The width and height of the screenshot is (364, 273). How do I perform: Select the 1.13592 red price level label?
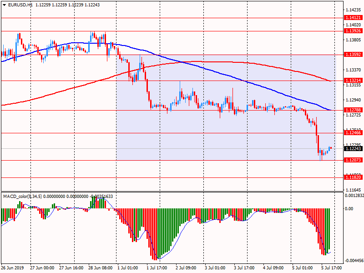point(354,55)
